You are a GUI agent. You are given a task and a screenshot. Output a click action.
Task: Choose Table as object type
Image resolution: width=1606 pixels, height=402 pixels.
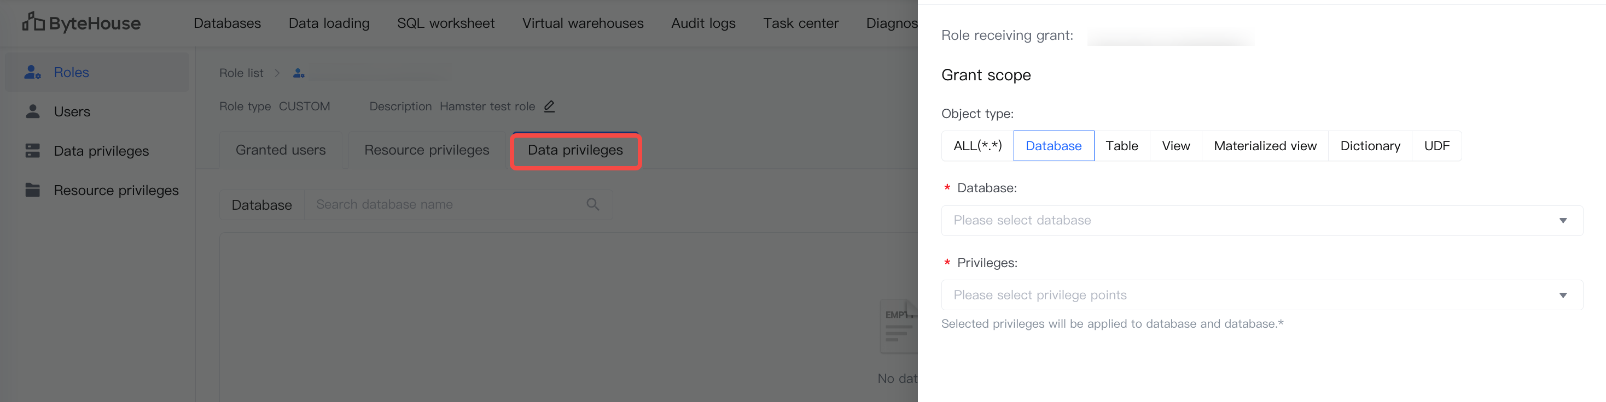(1121, 146)
